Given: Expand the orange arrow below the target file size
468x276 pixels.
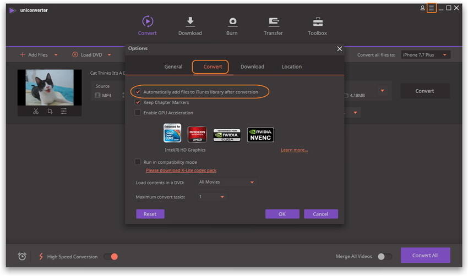Looking at the screenshot, I should point(355,113).
